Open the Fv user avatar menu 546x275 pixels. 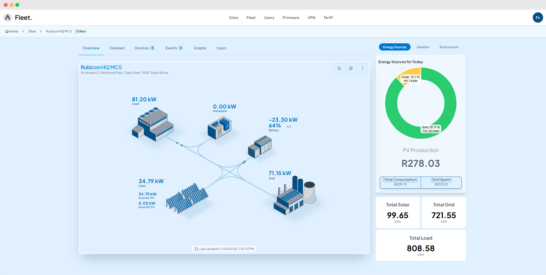coord(538,18)
